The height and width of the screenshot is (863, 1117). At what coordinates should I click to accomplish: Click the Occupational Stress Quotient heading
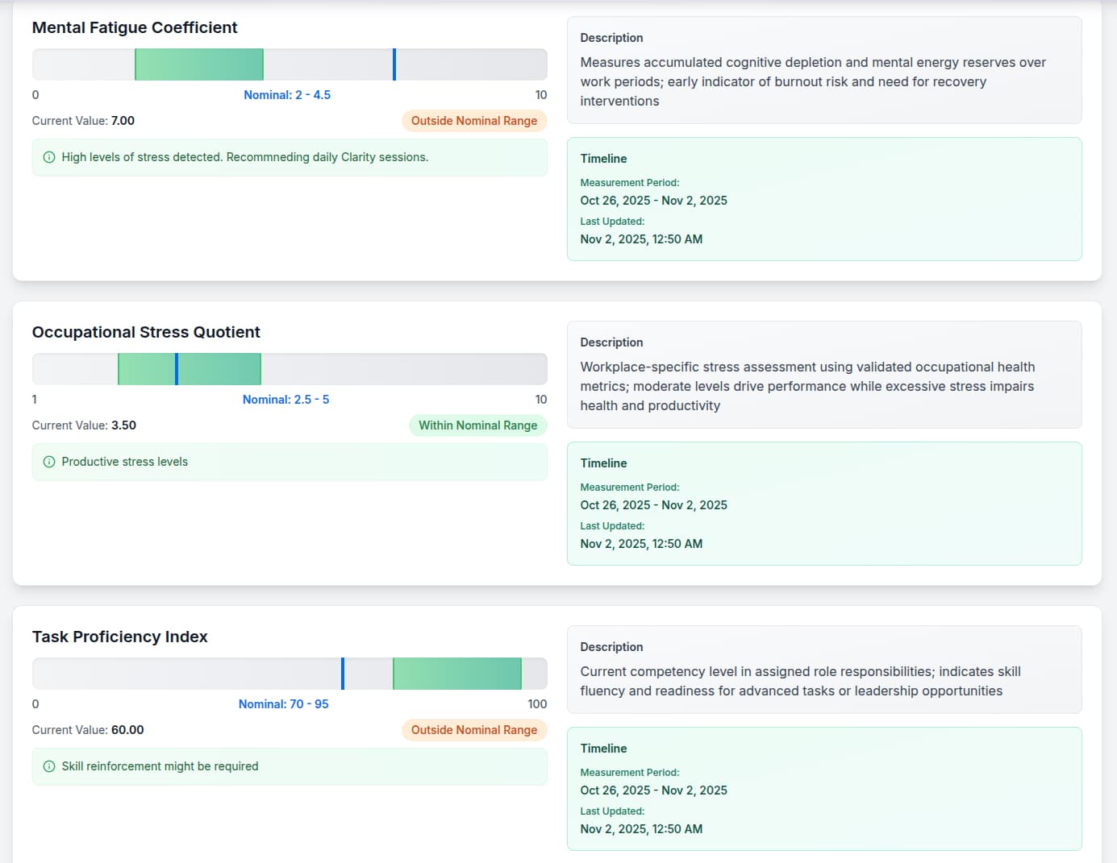pos(146,332)
